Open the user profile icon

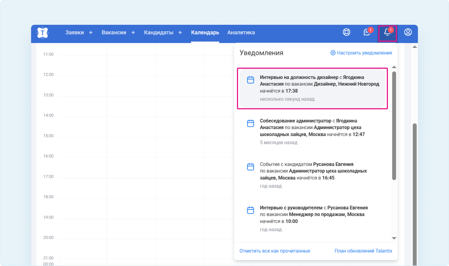pos(408,32)
